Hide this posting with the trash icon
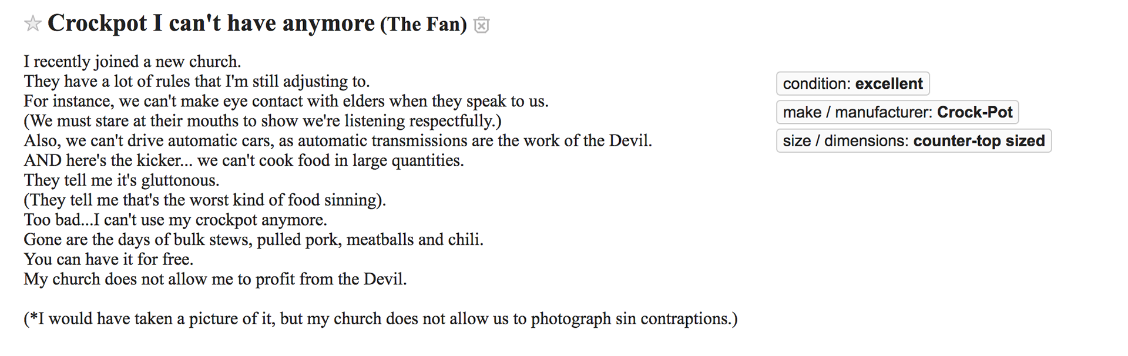 (482, 25)
